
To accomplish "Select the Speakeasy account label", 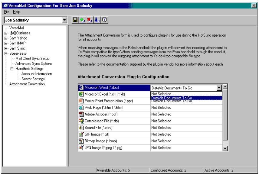I will click(x=18, y=53).
